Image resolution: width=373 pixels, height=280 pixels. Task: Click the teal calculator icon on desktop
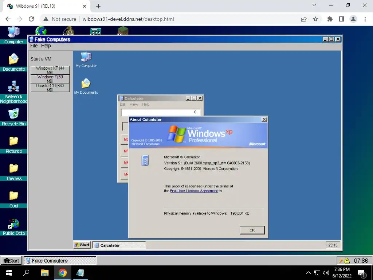pyautogui.click(x=96, y=31)
